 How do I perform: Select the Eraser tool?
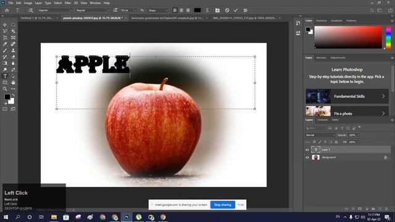pos(13,57)
